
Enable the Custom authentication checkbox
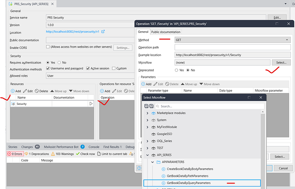click(113, 68)
